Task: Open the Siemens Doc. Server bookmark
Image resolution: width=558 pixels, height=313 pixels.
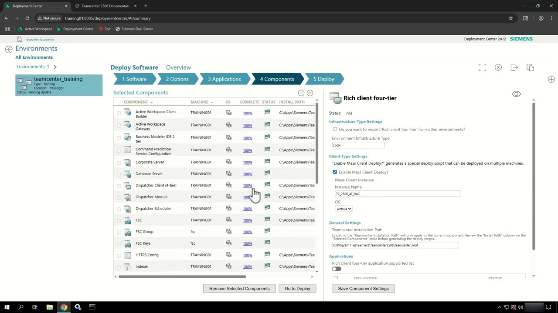Action: [134, 29]
